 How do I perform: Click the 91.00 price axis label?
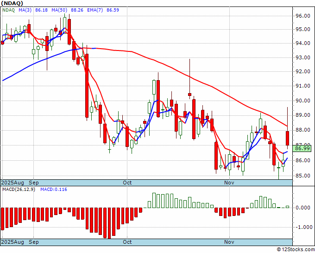tap(303, 86)
